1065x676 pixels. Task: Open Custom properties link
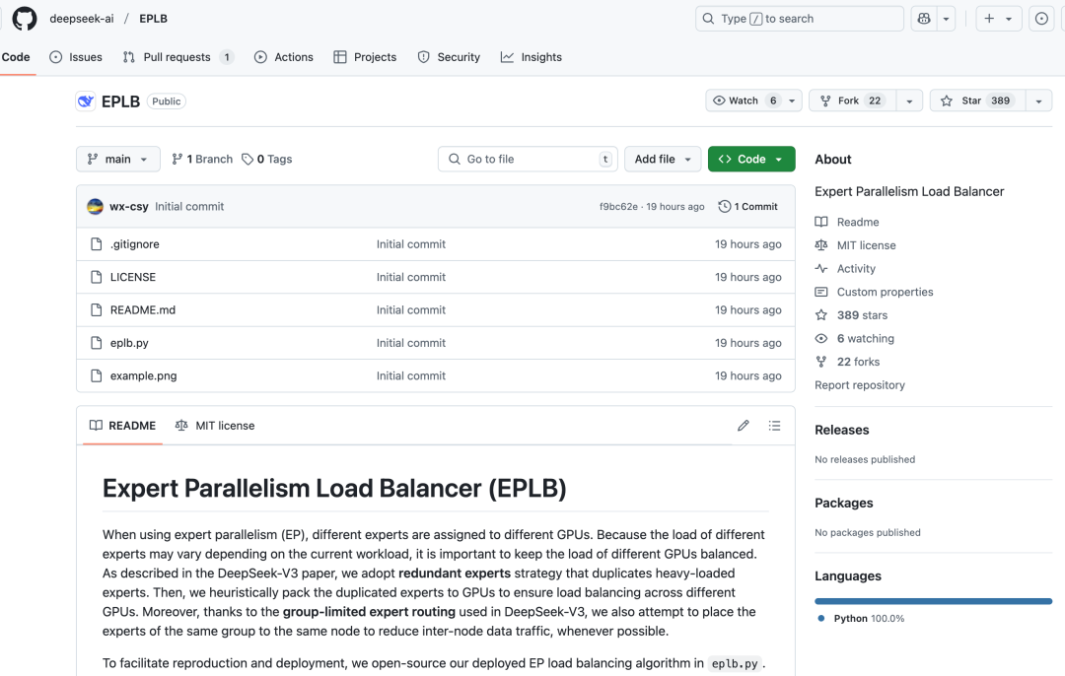[x=874, y=292]
